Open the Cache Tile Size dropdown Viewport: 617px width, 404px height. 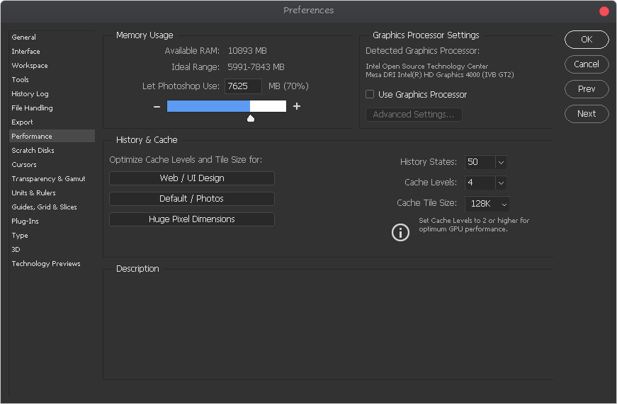click(x=487, y=204)
